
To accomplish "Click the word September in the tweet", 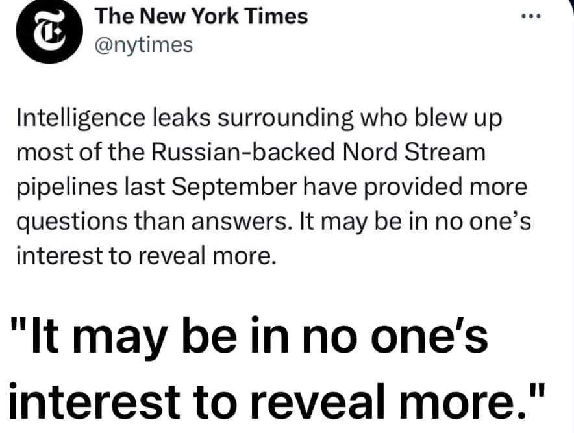I will [x=234, y=188].
